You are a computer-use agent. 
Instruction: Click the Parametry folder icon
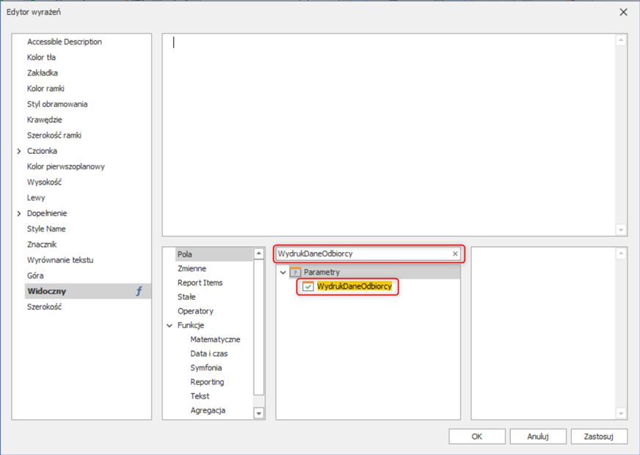[x=295, y=273]
